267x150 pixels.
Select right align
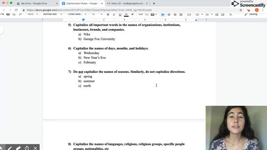[175, 15]
